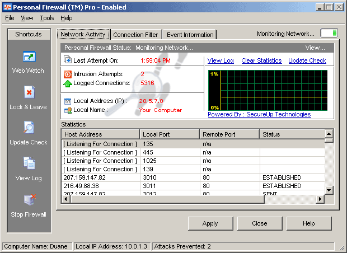This screenshot has height=253, width=347.
Task: Open the View menu
Action: pyautogui.click(x=27, y=18)
